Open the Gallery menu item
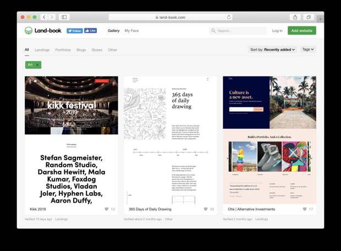 coord(113,31)
